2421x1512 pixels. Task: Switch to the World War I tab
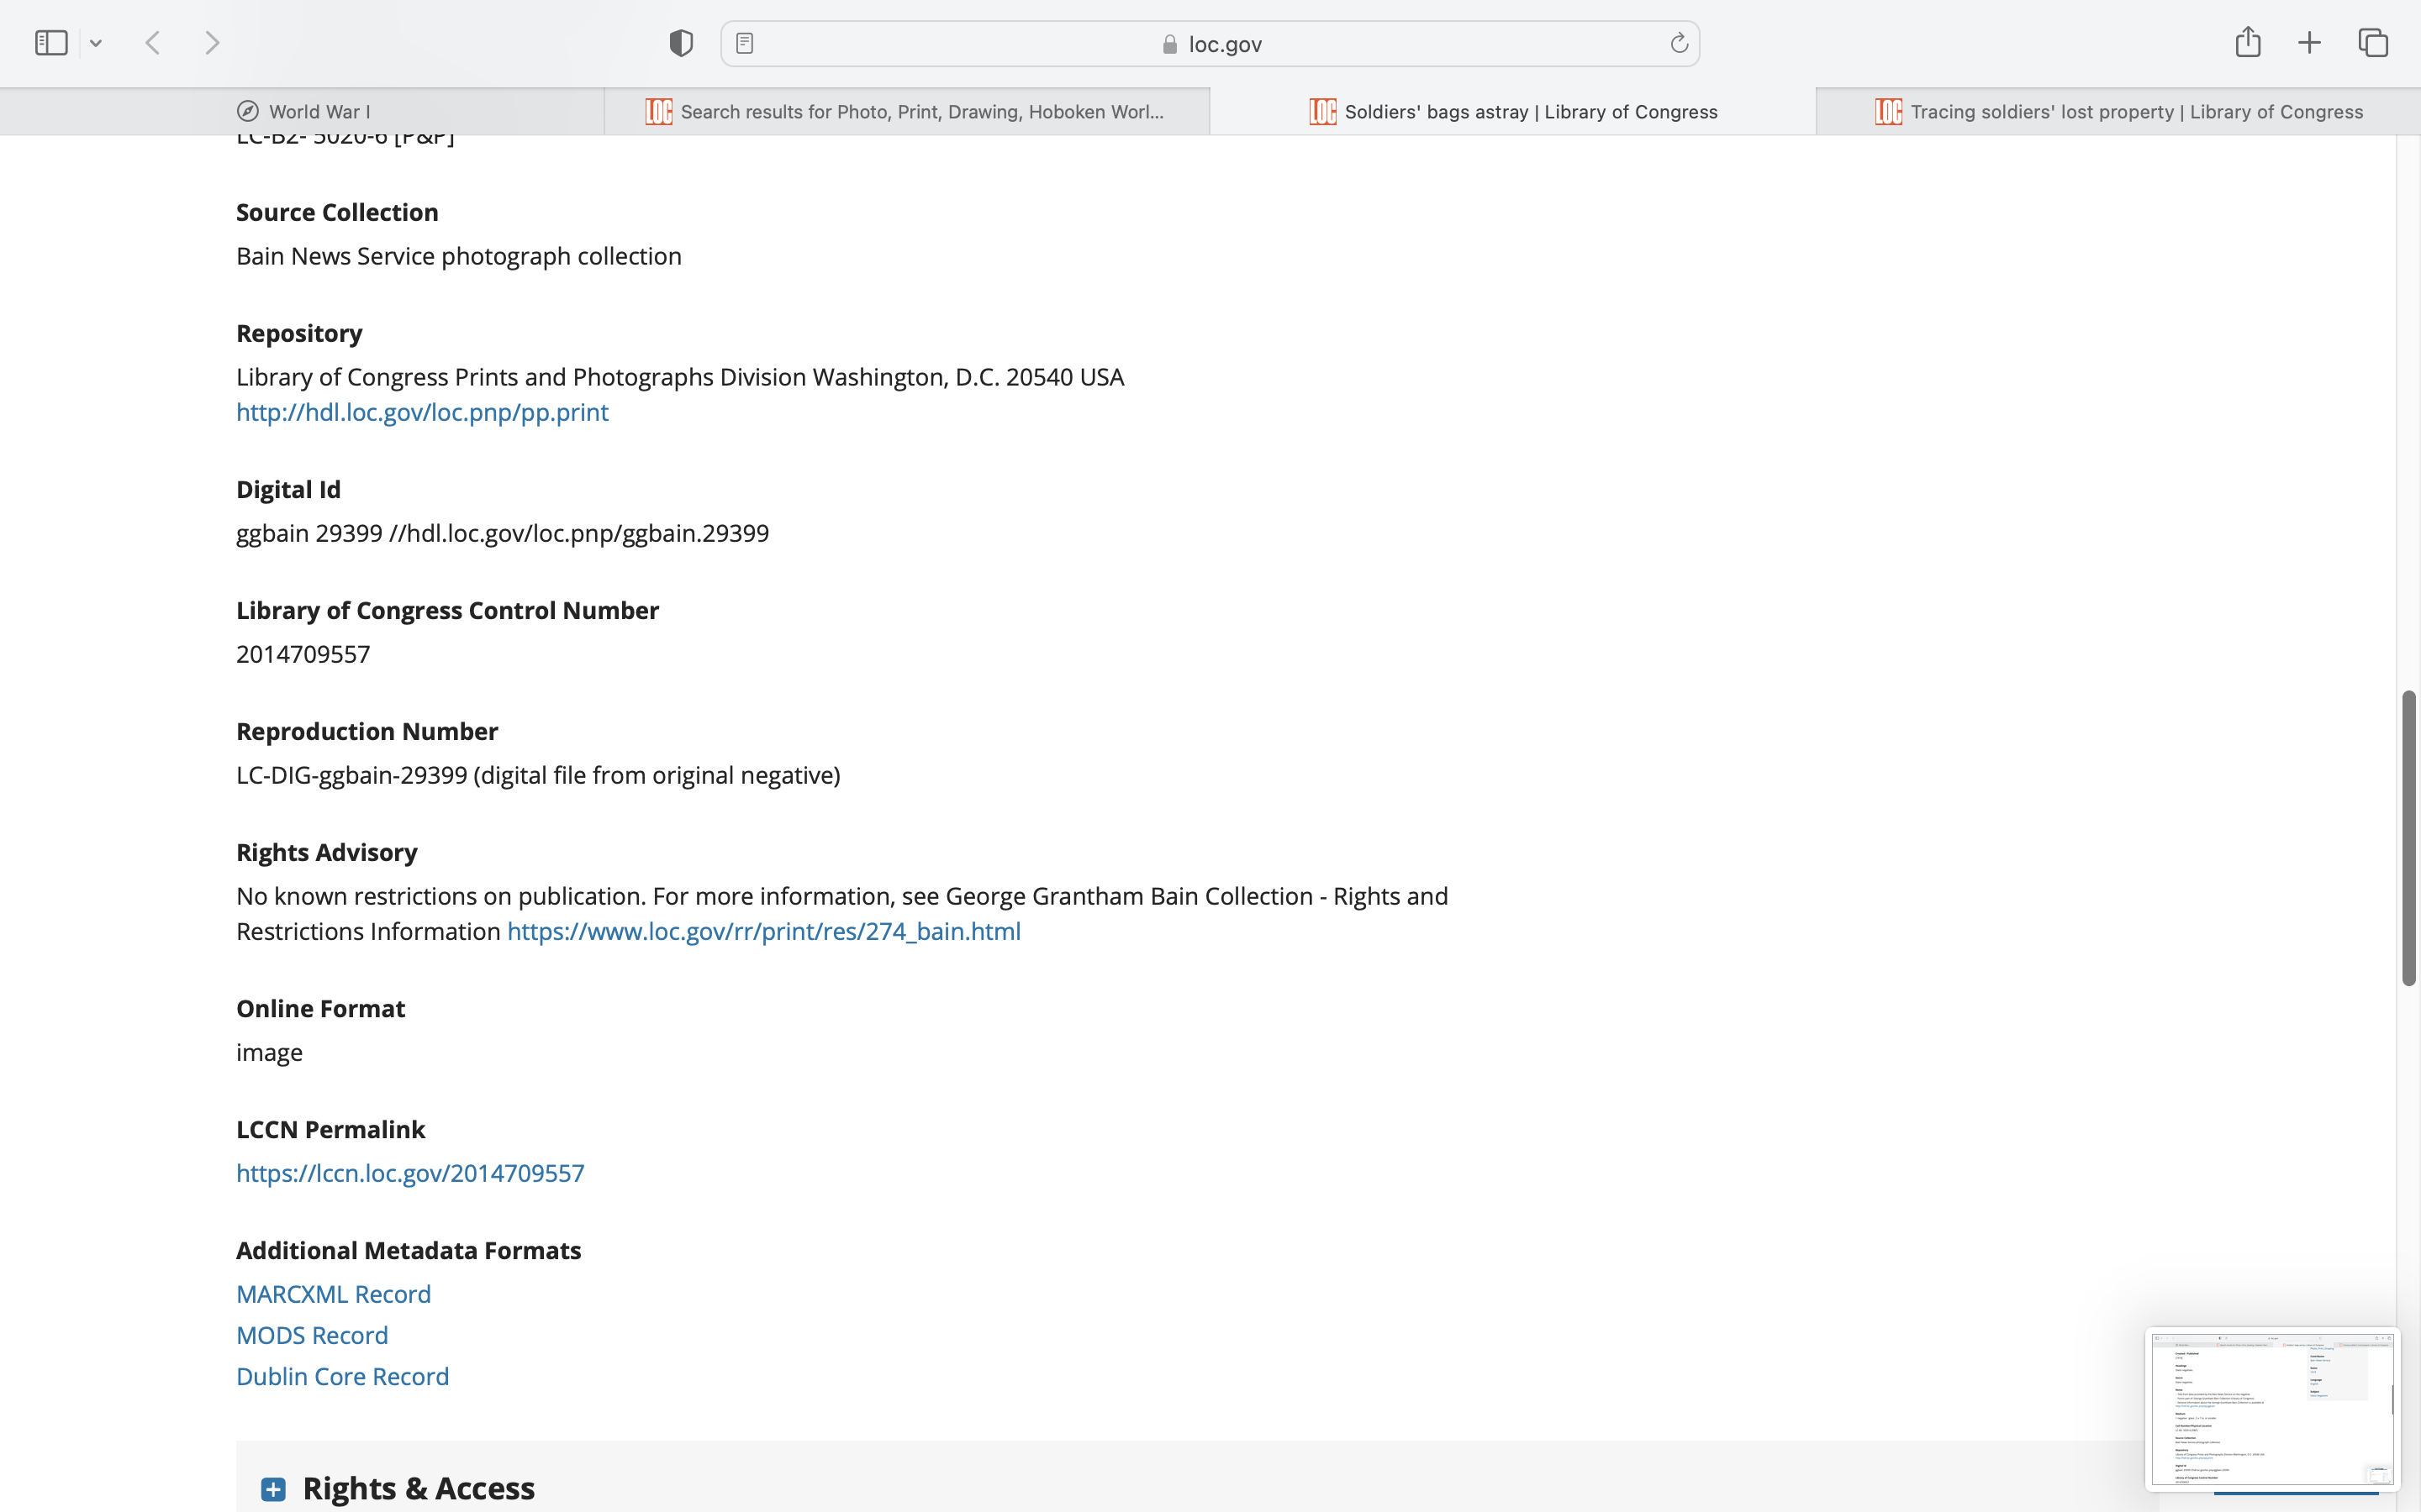(303, 111)
